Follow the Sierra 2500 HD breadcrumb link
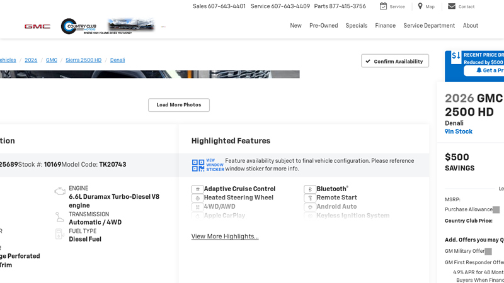This screenshot has height=283, width=504. click(x=83, y=60)
